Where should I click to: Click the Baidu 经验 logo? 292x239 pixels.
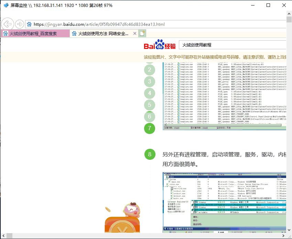click(160, 44)
